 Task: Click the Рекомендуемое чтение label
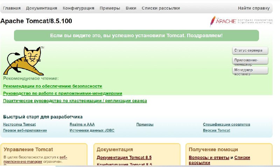[31, 78]
